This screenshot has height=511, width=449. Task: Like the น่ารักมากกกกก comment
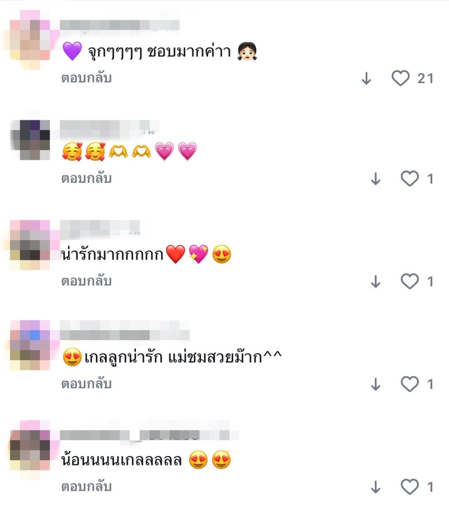(x=409, y=281)
